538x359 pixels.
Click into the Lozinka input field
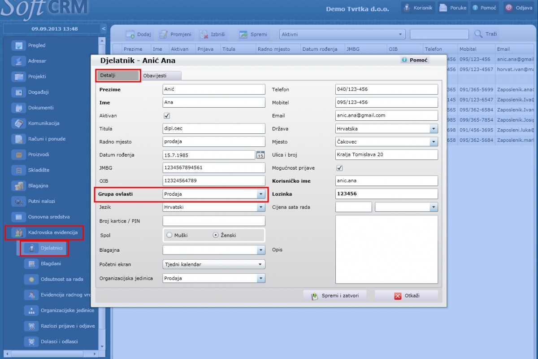(386, 194)
